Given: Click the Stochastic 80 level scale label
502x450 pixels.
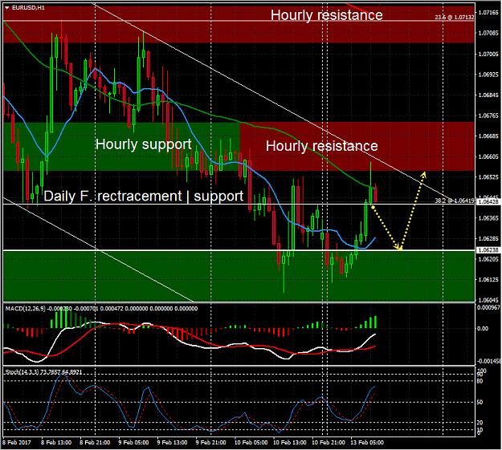Looking at the screenshot, I should pyautogui.click(x=480, y=381).
